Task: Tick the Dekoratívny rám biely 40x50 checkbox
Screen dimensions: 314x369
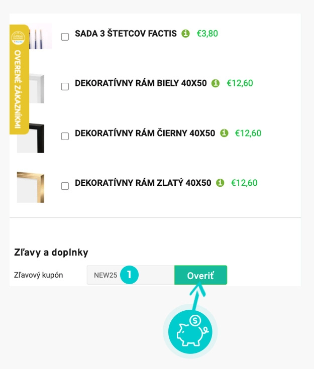Action: (x=65, y=86)
